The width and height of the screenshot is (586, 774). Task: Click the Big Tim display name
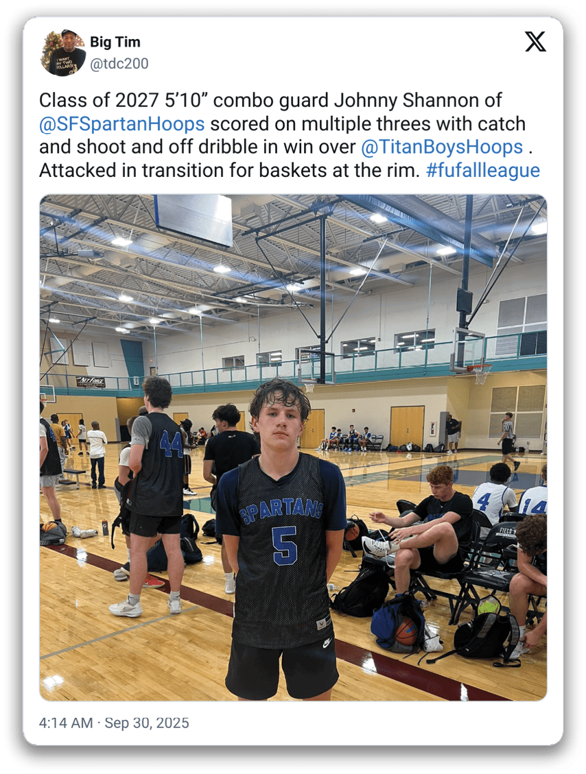tap(115, 43)
